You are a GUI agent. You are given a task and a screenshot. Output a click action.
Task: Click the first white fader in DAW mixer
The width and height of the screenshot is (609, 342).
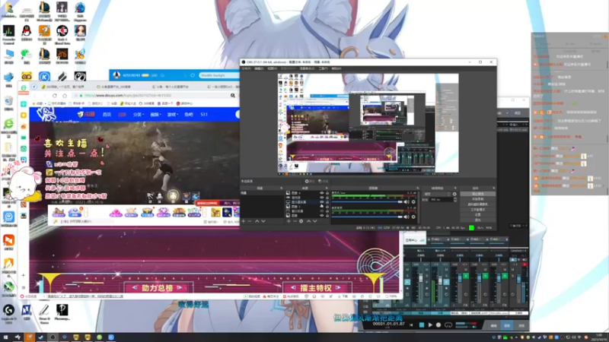[421, 278]
